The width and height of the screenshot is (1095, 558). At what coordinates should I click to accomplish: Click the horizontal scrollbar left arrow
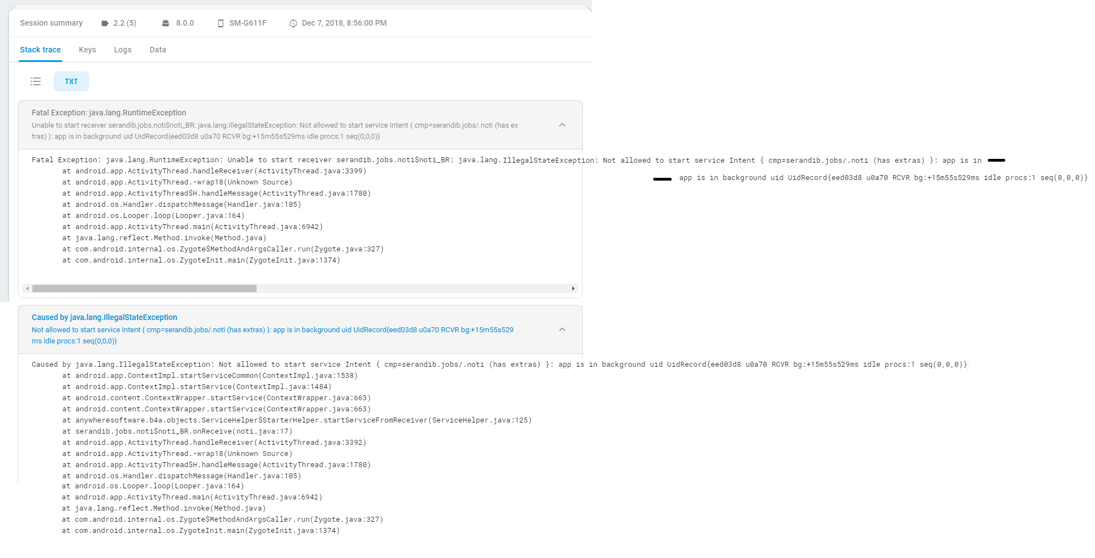click(x=27, y=289)
